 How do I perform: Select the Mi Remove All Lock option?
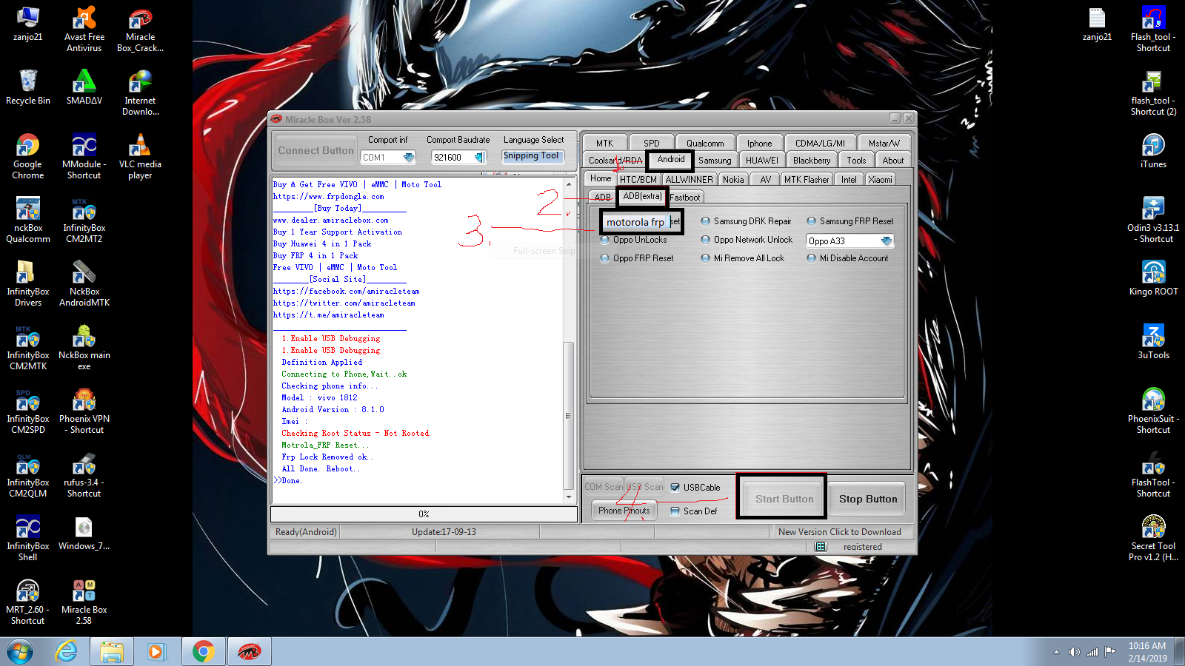pos(742,258)
